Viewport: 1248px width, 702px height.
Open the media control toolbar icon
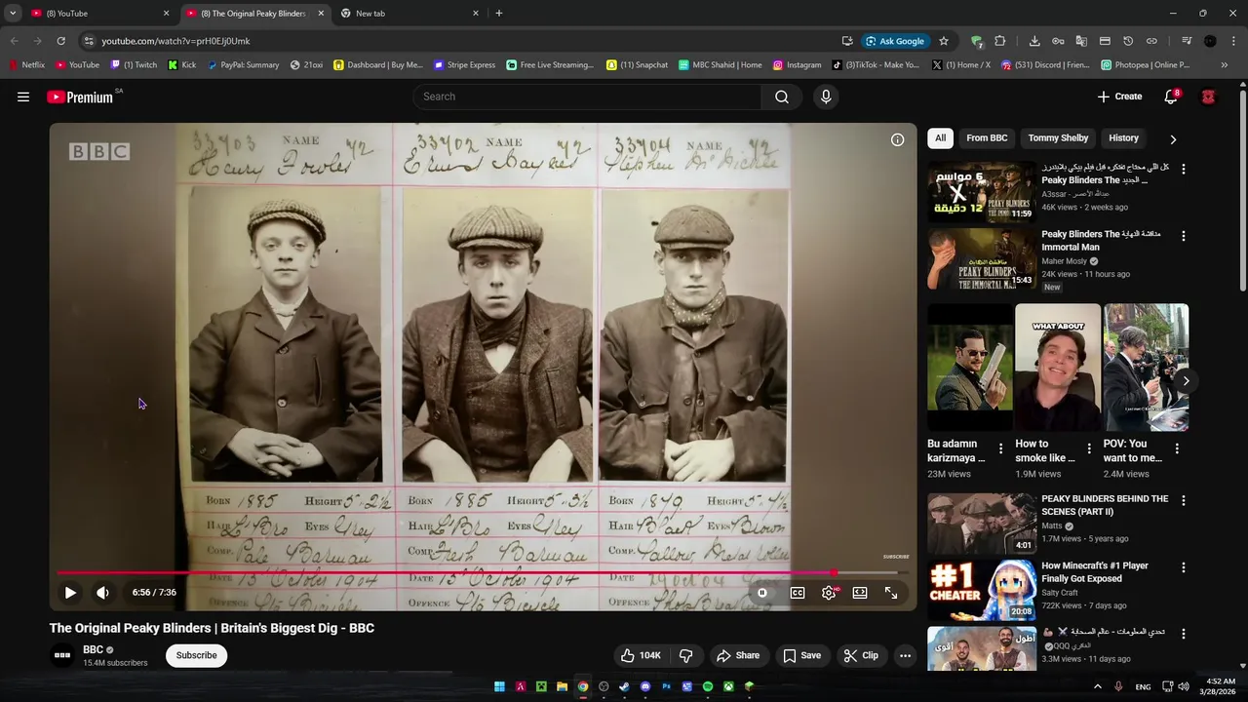pos(1187,41)
